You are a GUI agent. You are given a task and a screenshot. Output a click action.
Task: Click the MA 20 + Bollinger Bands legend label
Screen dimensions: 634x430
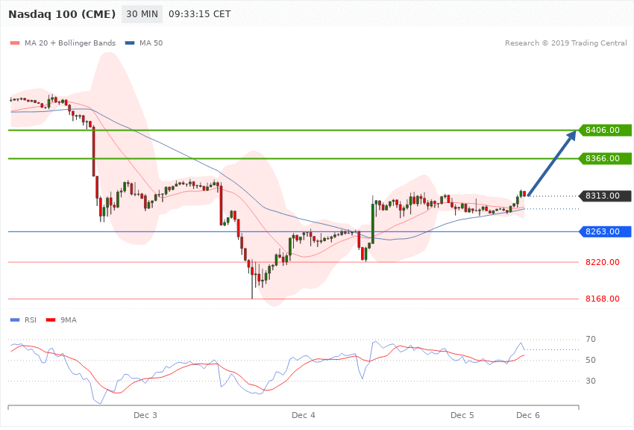70,43
